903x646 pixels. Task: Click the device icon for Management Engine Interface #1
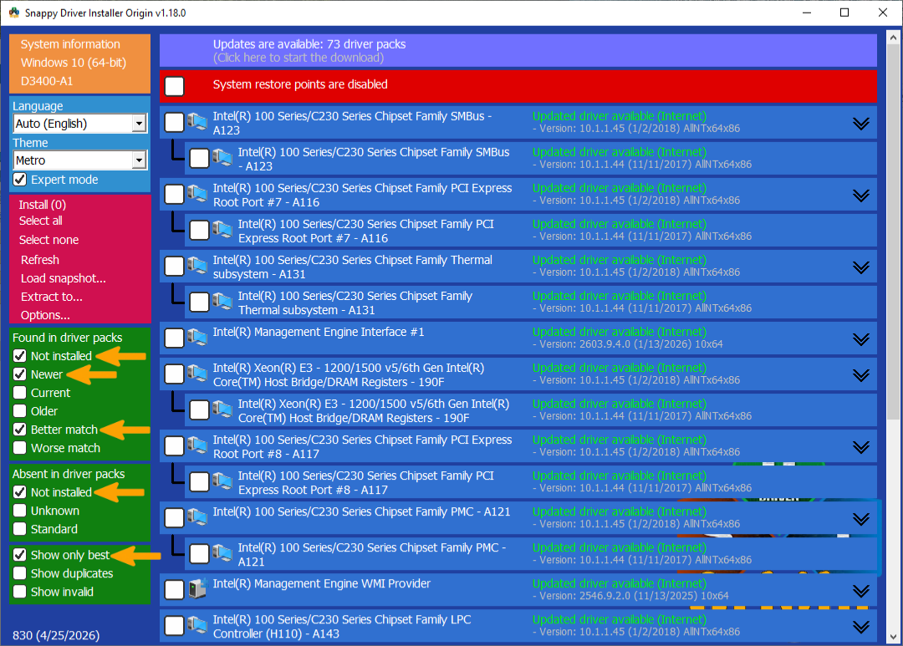pos(197,338)
